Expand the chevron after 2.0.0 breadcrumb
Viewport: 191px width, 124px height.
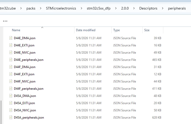134,8
